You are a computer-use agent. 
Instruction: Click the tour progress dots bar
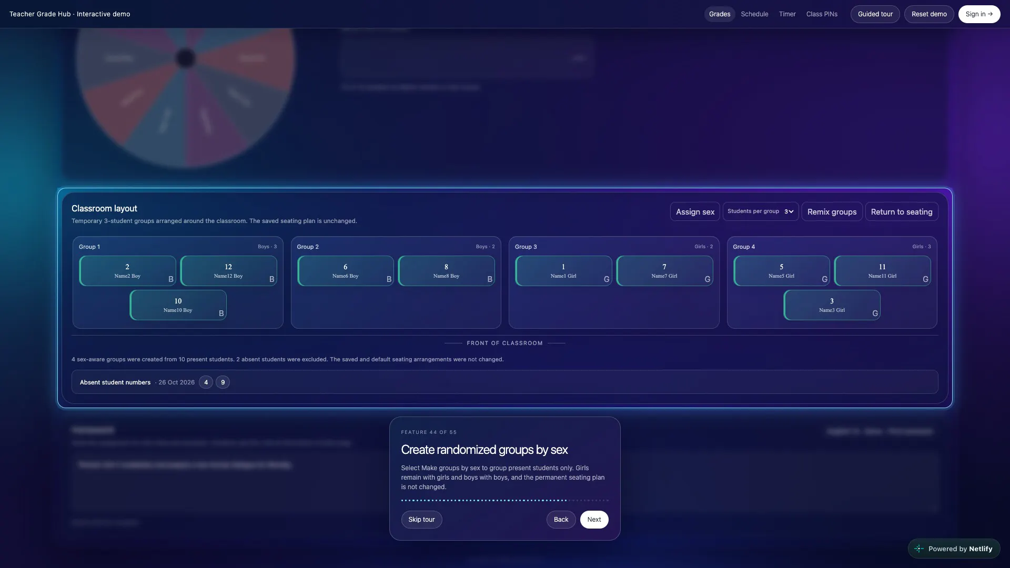tap(504, 500)
